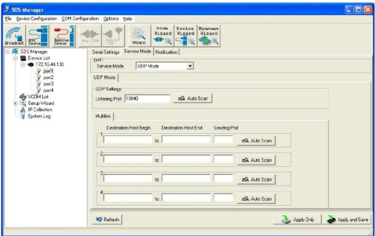Select the Service Mode tab
375x236 pixels.
click(x=137, y=51)
